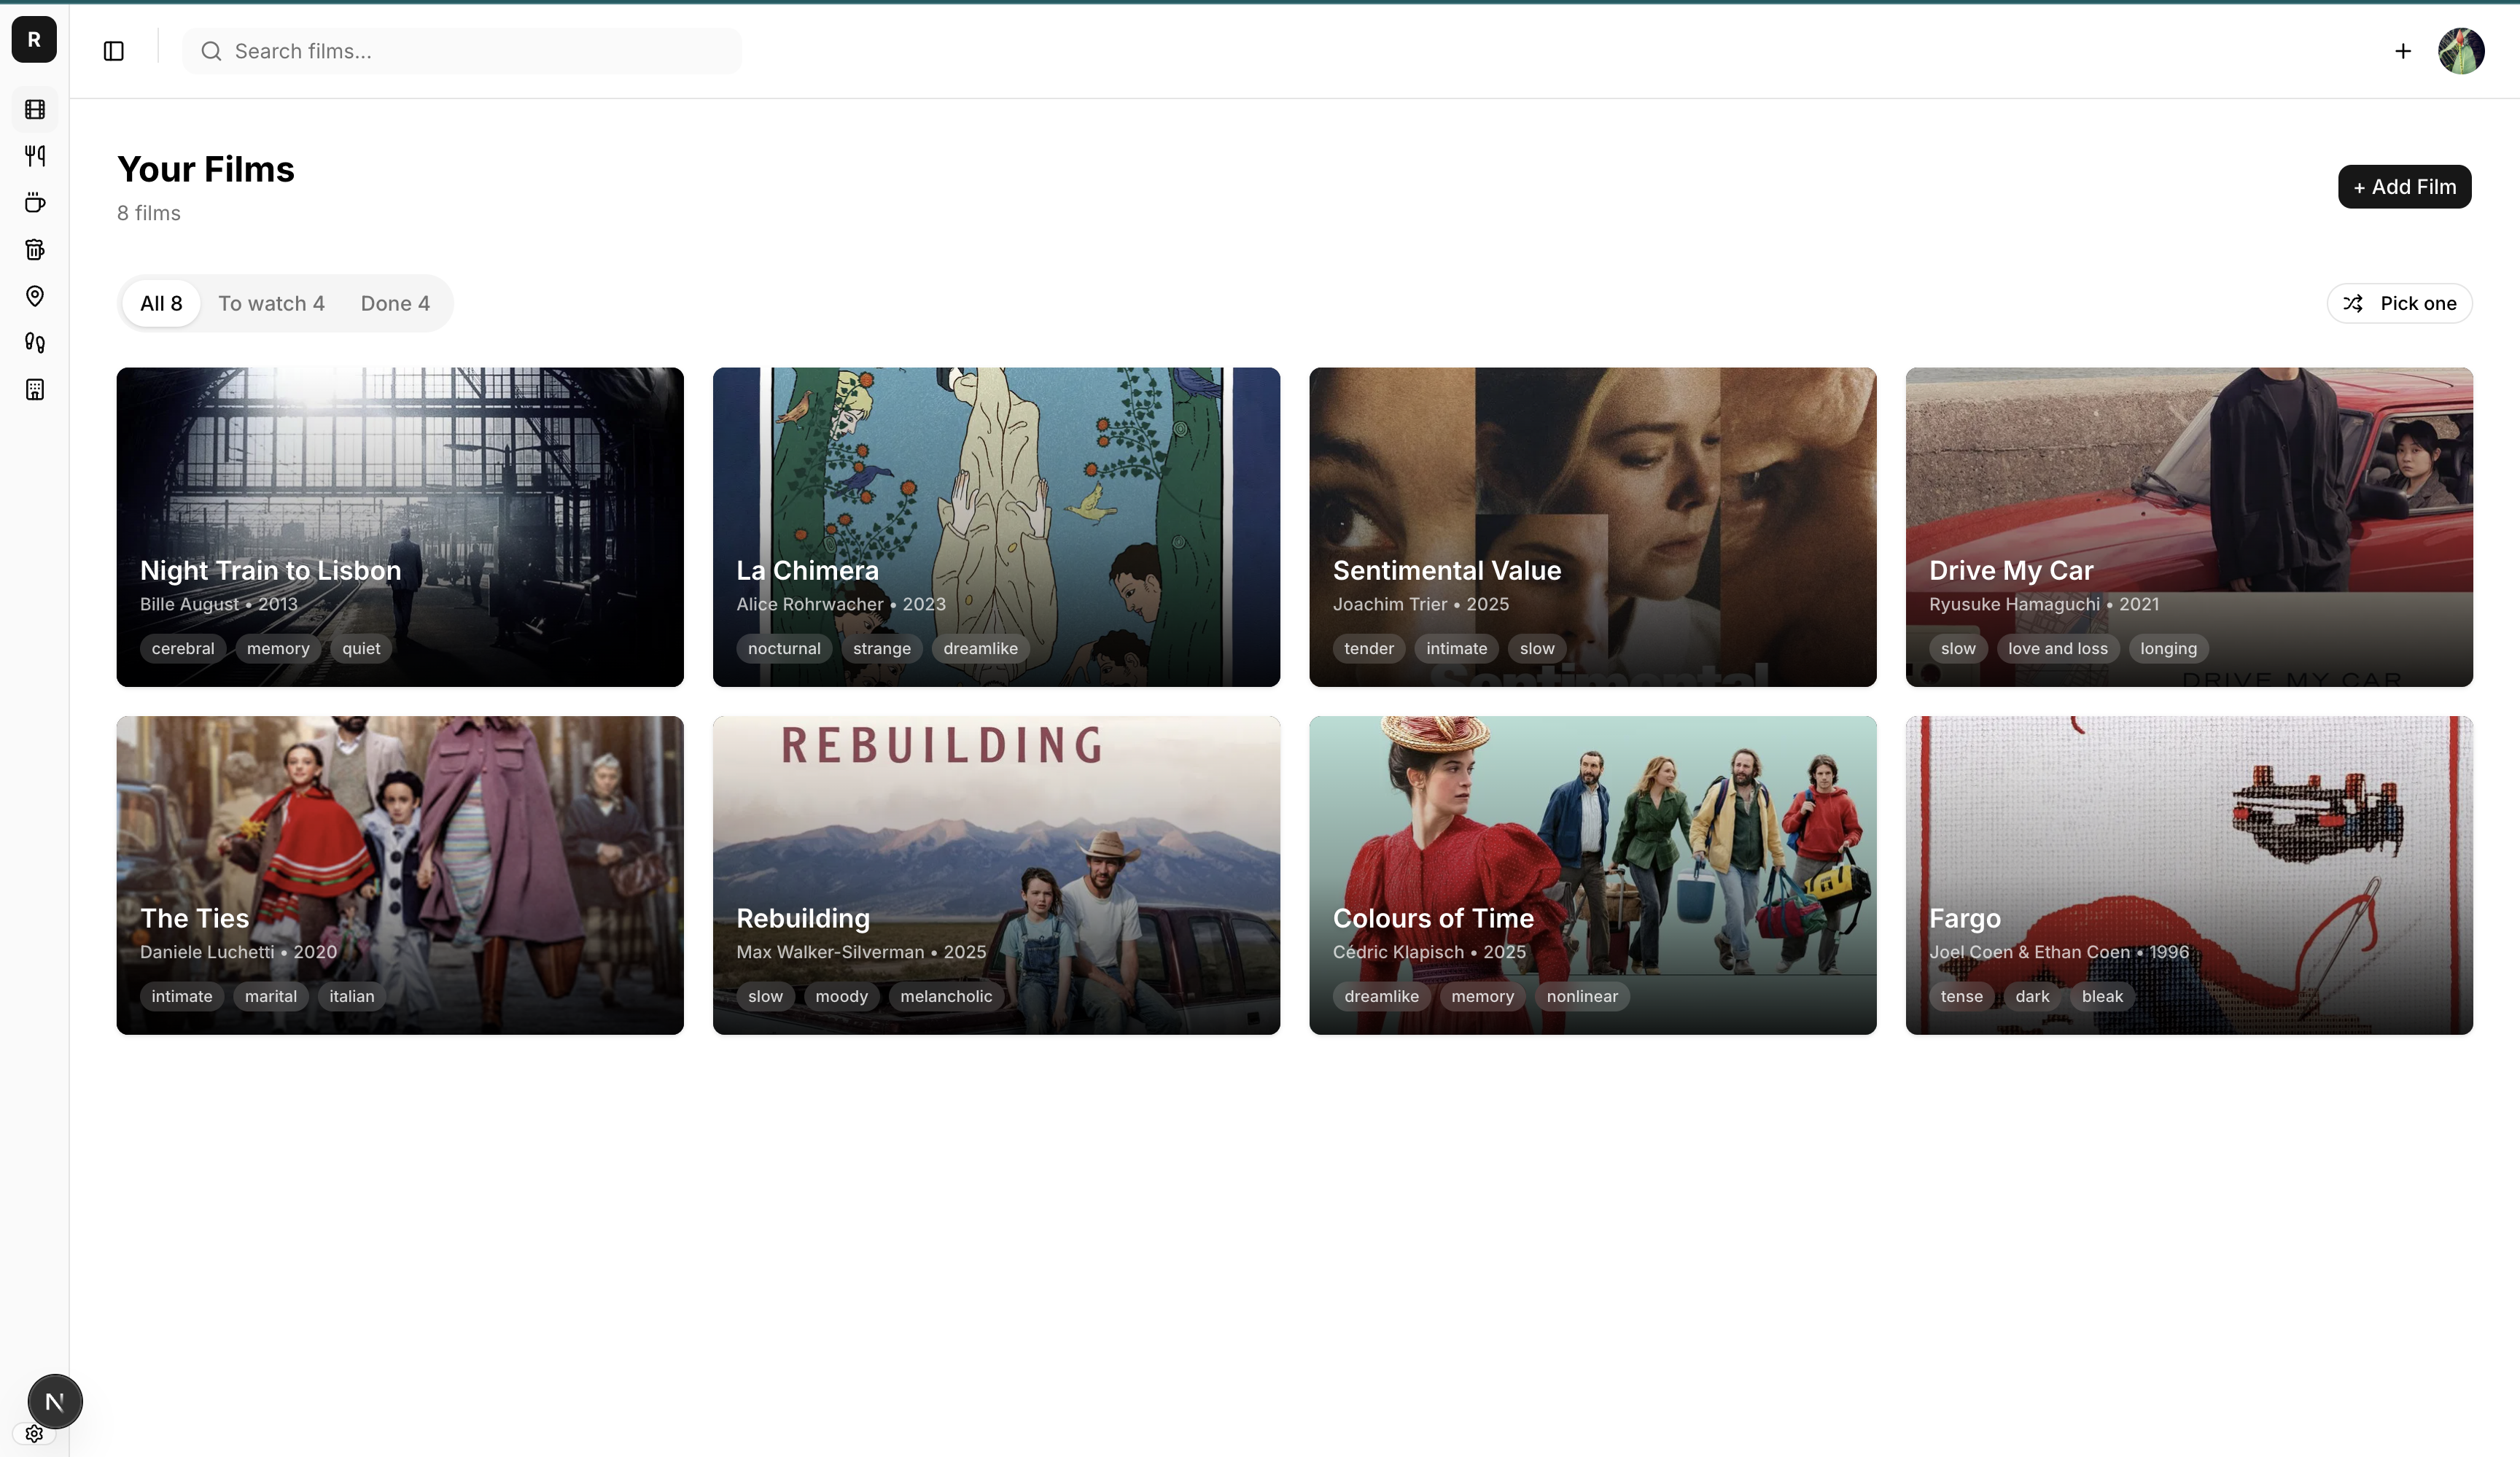Toggle the sidebar panel icon
Screen dimensions: 2520x1457
click(114, 51)
